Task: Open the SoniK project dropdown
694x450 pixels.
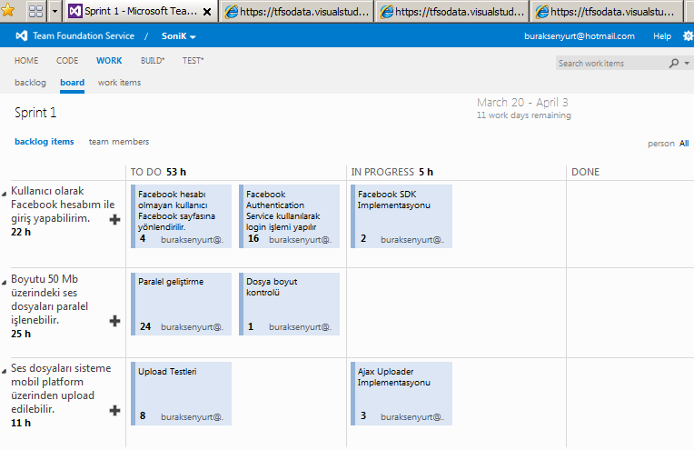Action: (x=180, y=36)
